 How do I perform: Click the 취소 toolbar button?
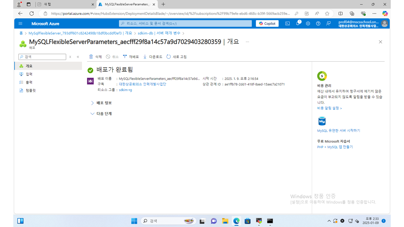(112, 57)
